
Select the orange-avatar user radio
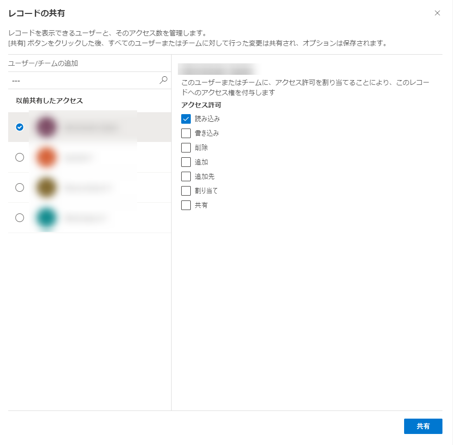(20, 157)
